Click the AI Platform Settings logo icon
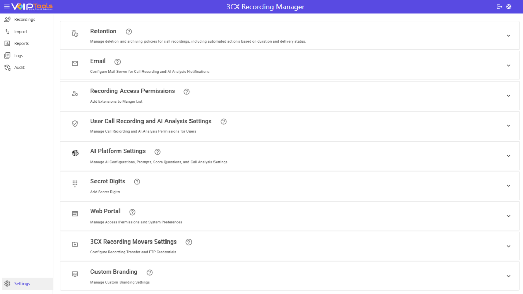Viewport: 523px width, 294px height. (75, 153)
